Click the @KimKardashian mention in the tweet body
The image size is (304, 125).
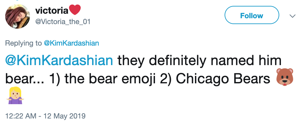point(59,61)
